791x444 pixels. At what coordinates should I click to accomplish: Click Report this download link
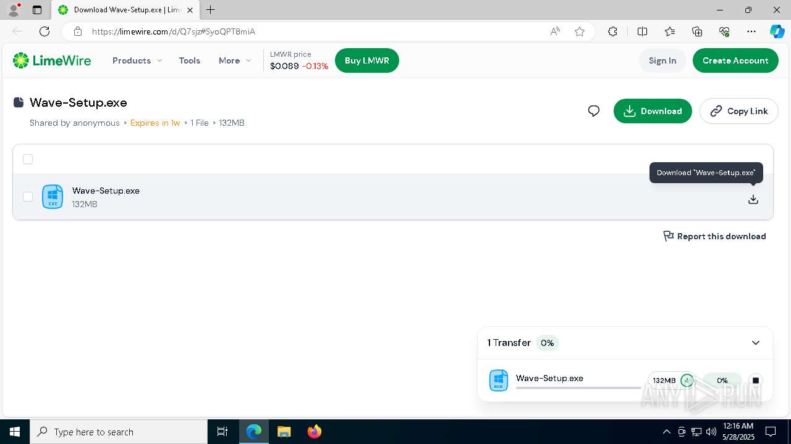[714, 236]
